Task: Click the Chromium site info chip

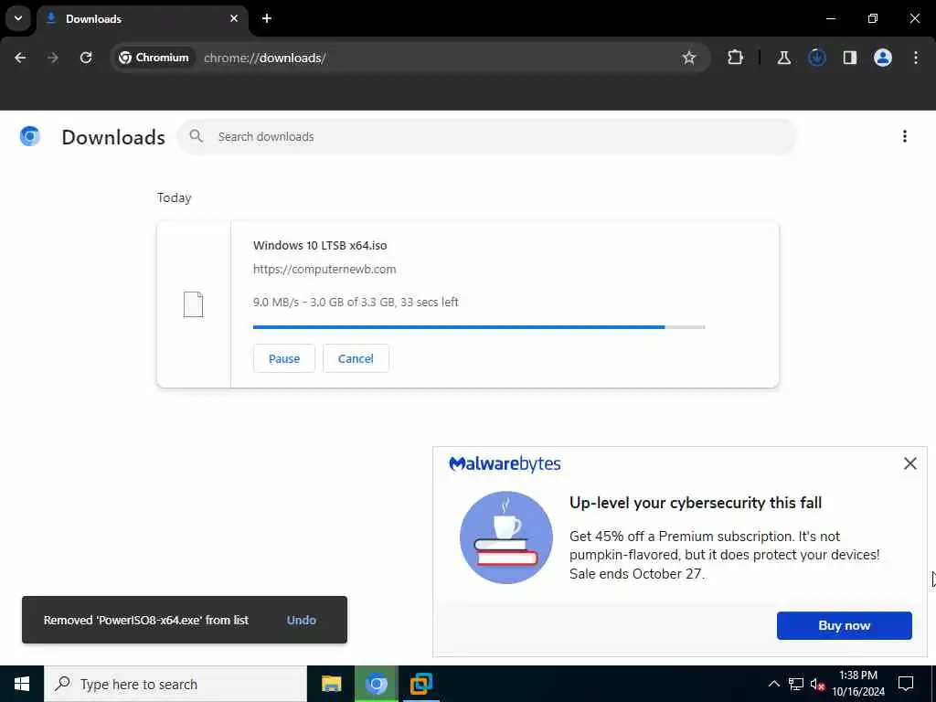Action: 154,58
